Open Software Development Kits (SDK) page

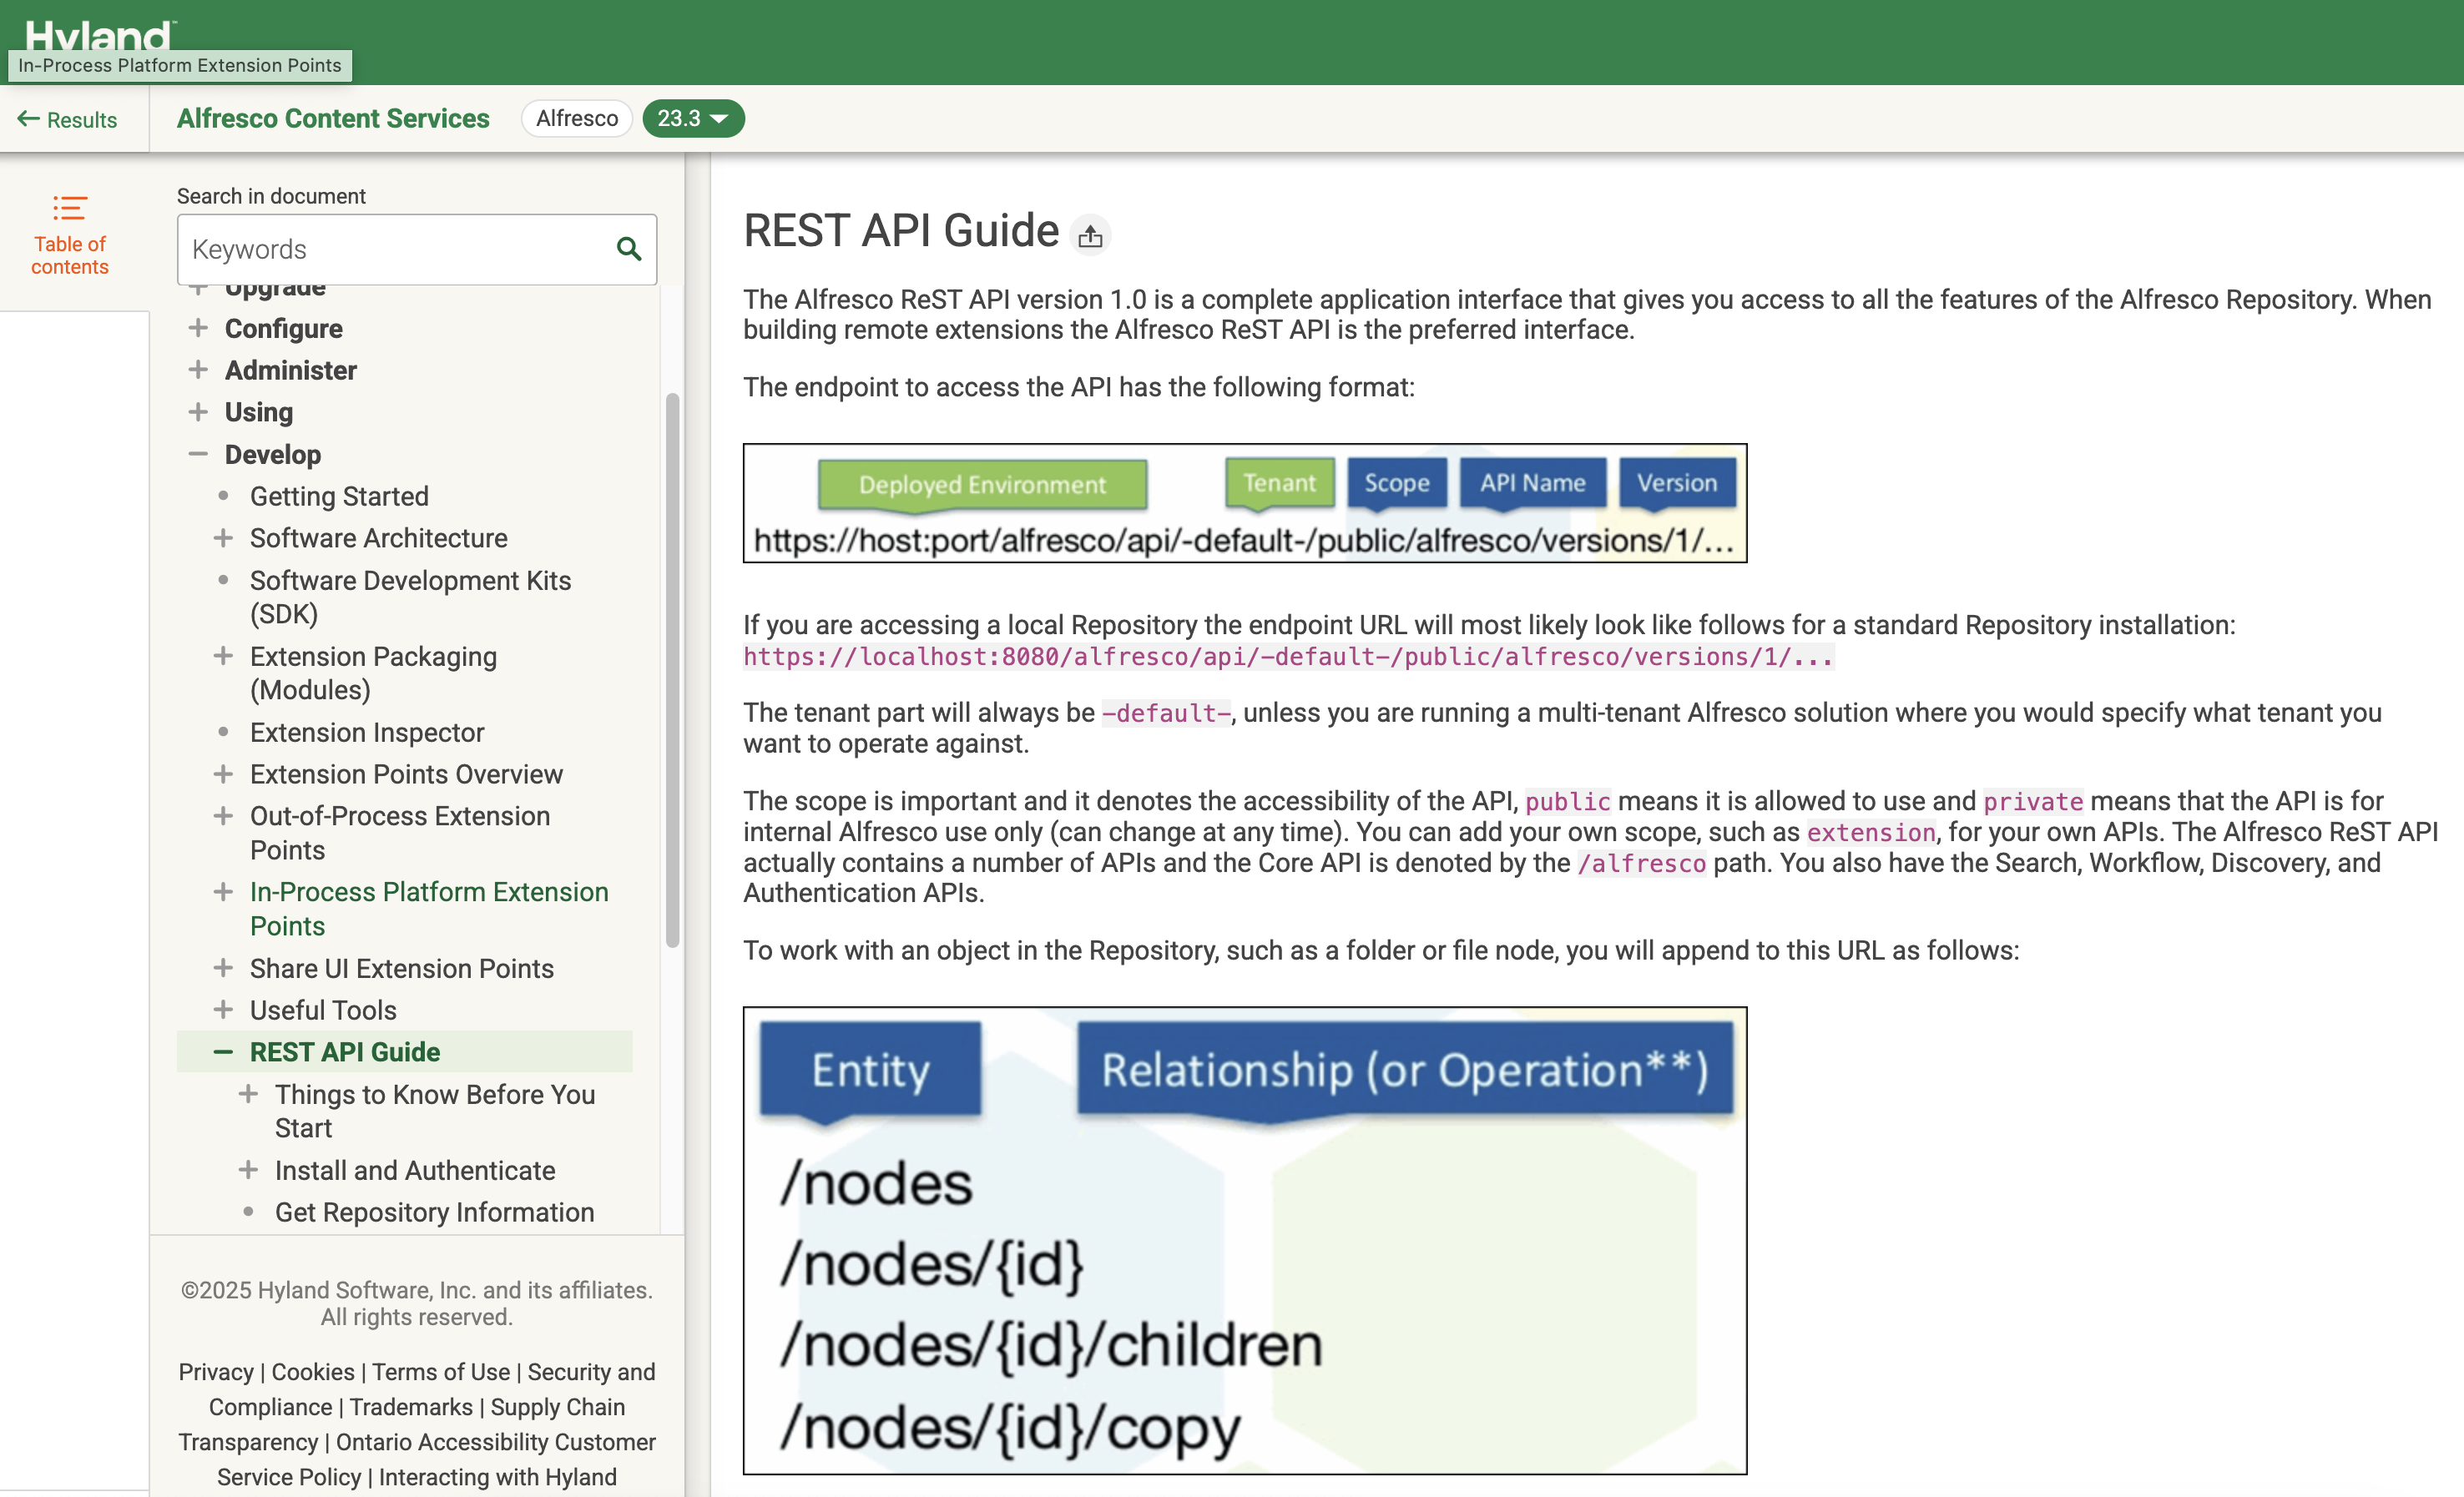point(410,597)
